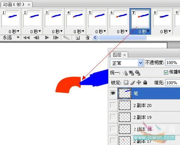Select animation frame 4 thumbnail
The height and width of the screenshot is (145, 180).
[x=75, y=19]
